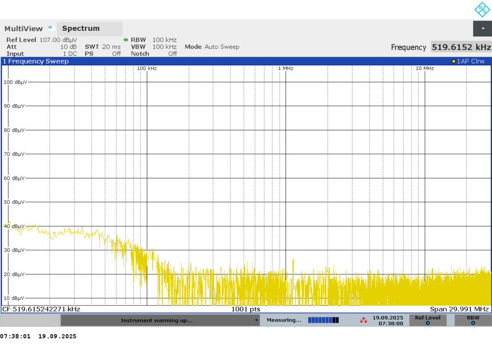Click the MultiView tab icon
The height and width of the screenshot is (346, 492).
[51, 28]
